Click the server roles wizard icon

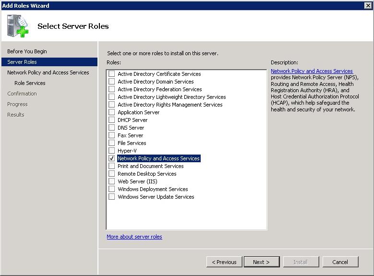click(x=18, y=26)
